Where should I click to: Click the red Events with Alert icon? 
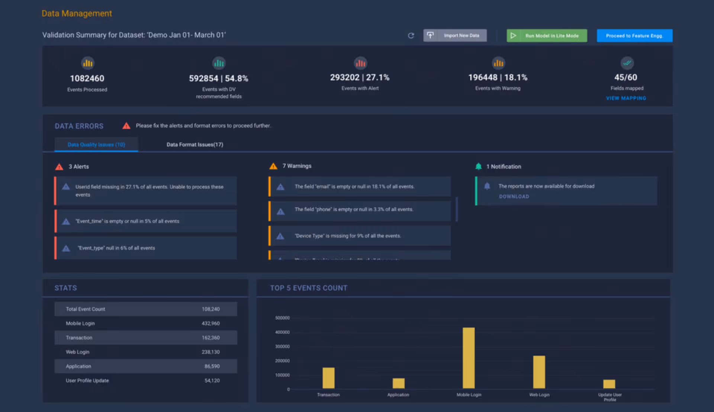pos(360,63)
